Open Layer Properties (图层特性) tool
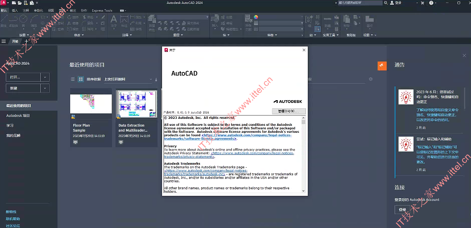The height and width of the screenshot is (228, 471). [152, 22]
